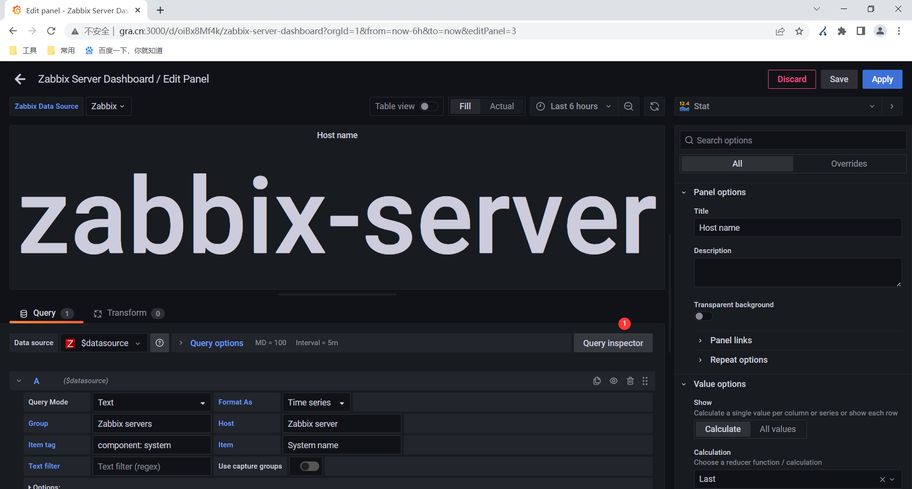Delete query A using the trash icon
Viewport: 912px width, 489px height.
[x=630, y=381]
